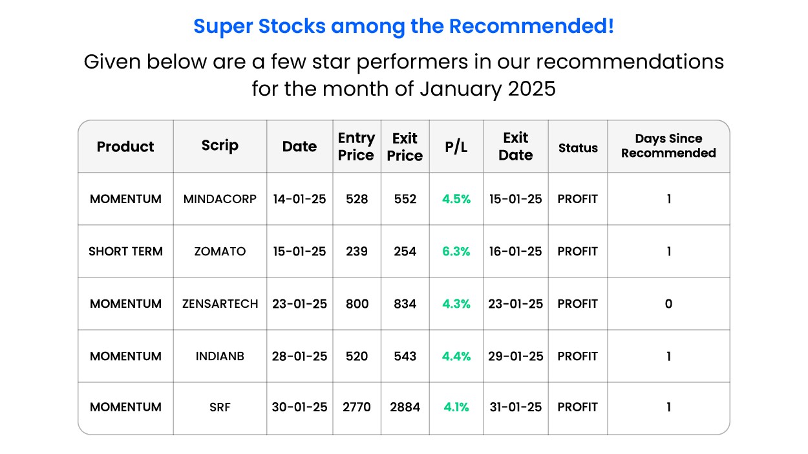Click the Scrip column header
This screenshot has height=454, width=808.
pyautogui.click(x=220, y=146)
